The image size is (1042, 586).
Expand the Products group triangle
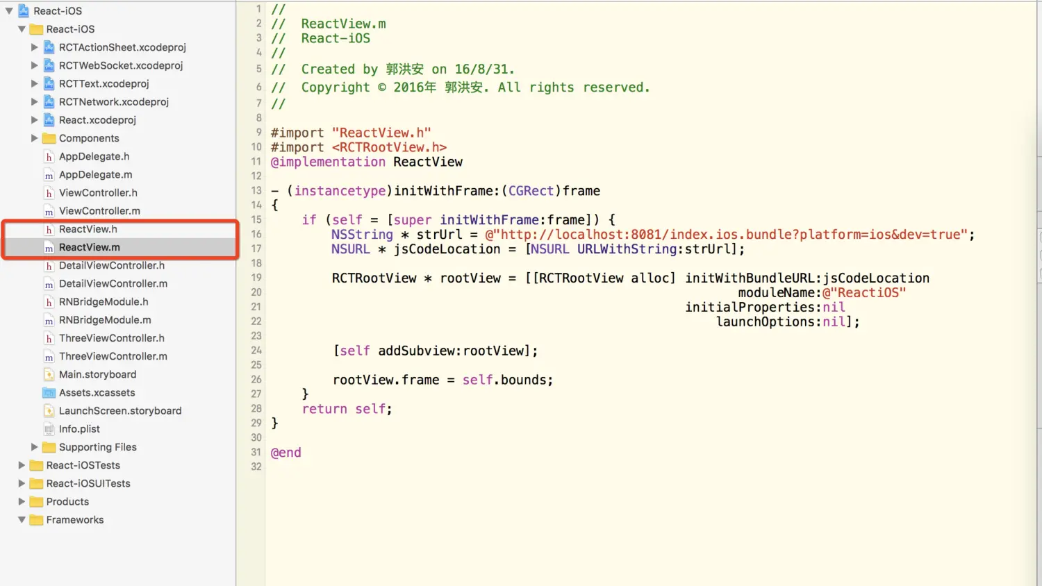coord(22,501)
